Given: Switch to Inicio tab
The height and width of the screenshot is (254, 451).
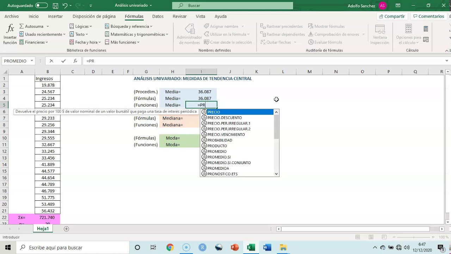Looking at the screenshot, I should pyautogui.click(x=33, y=17).
